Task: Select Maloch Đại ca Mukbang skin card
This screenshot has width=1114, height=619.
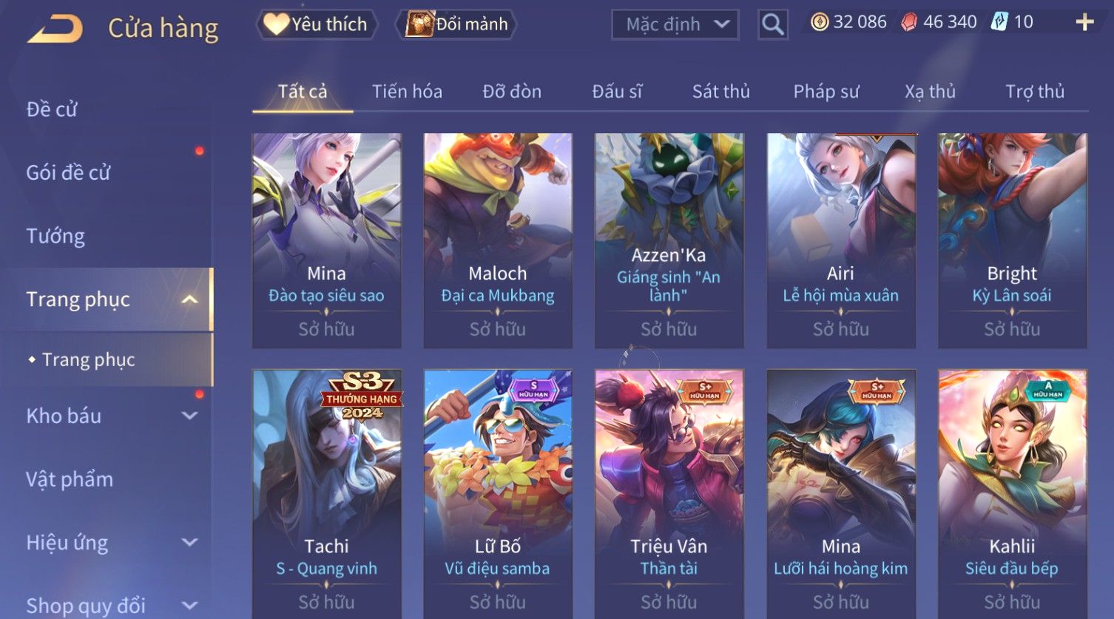Action: (x=498, y=240)
